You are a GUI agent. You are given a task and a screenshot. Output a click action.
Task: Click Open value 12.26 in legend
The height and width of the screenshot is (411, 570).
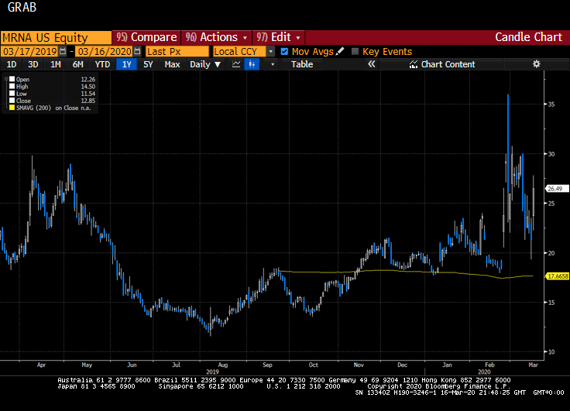coord(88,79)
